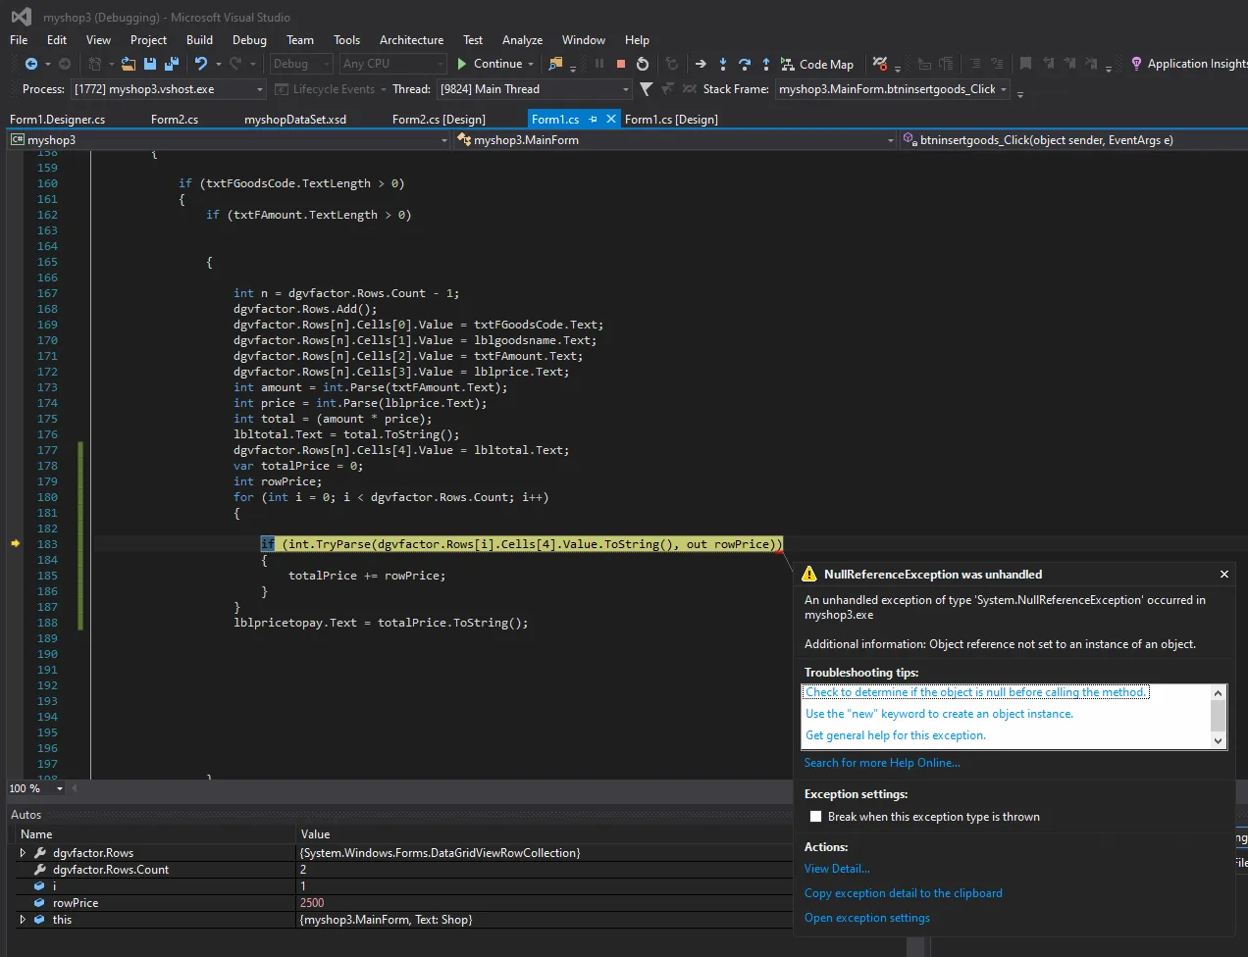The width and height of the screenshot is (1248, 957).
Task: Click the Step Over icon
Action: tap(745, 64)
